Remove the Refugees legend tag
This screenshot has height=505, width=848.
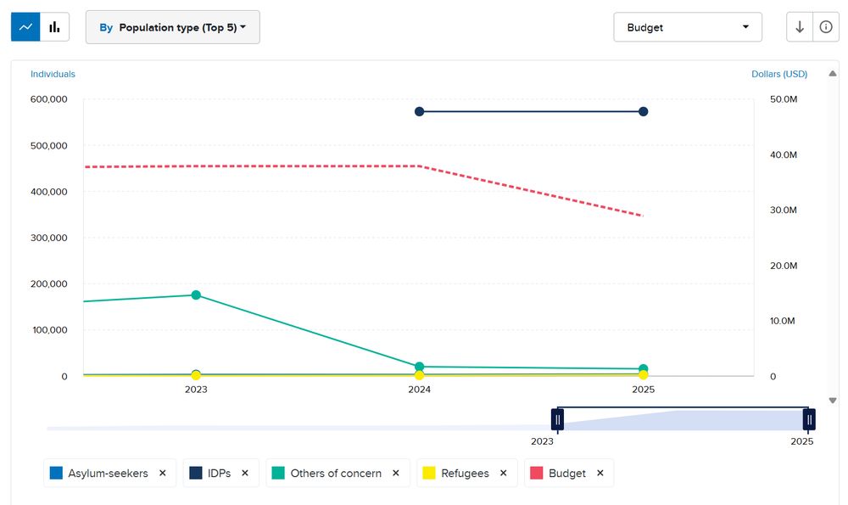tap(503, 474)
